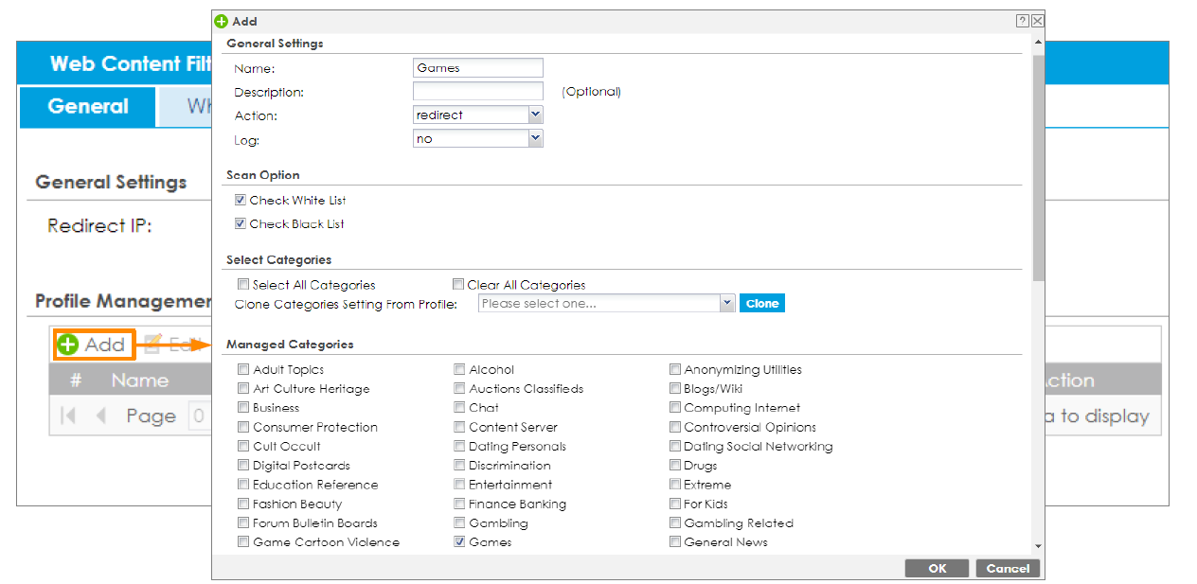The height and width of the screenshot is (584, 1197).
Task: Open the Action dropdown showing redirect
Action: [x=537, y=114]
